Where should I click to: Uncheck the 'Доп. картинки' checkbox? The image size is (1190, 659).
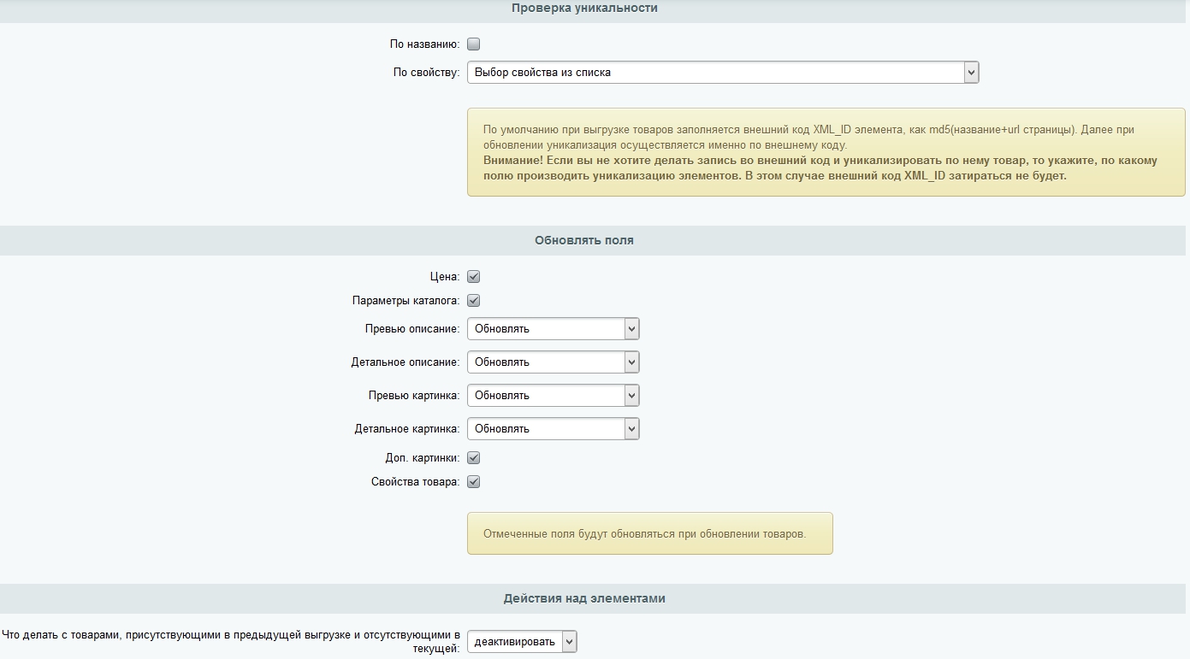click(473, 458)
